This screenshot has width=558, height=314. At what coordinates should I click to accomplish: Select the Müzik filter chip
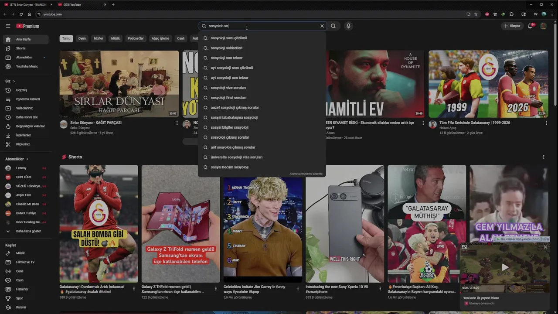point(116,38)
